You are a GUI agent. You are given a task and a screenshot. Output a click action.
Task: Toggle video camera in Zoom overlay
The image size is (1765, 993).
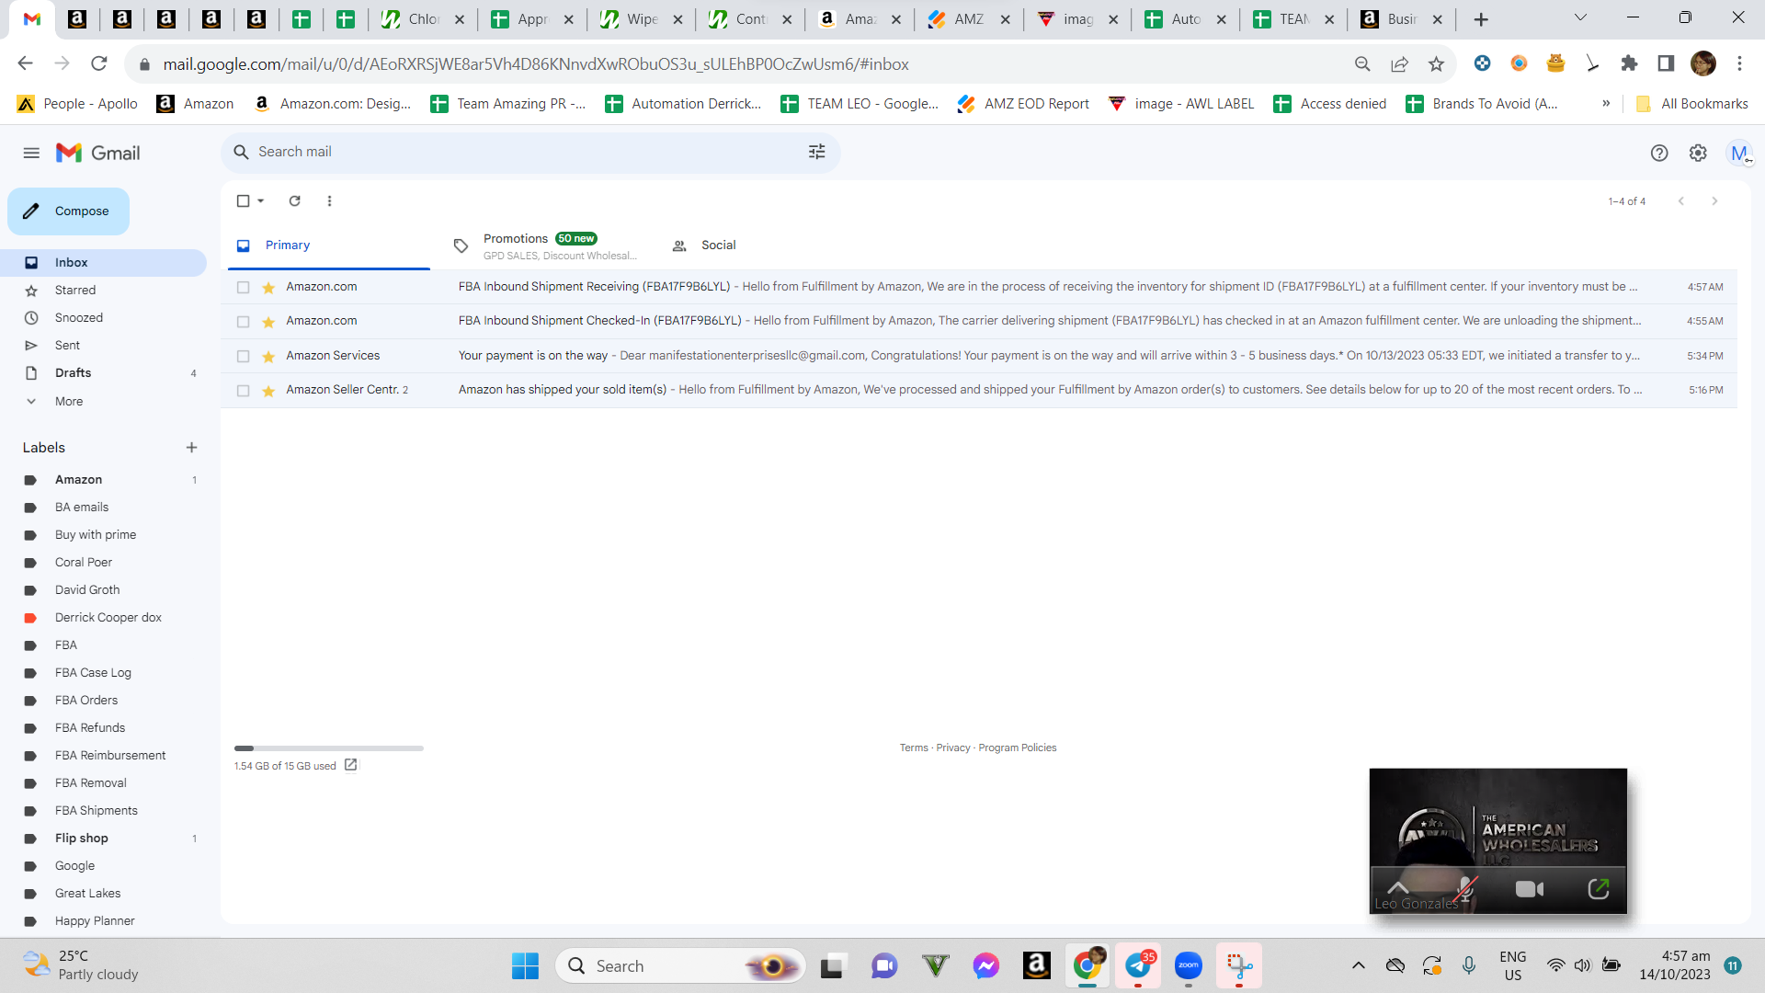click(1530, 889)
